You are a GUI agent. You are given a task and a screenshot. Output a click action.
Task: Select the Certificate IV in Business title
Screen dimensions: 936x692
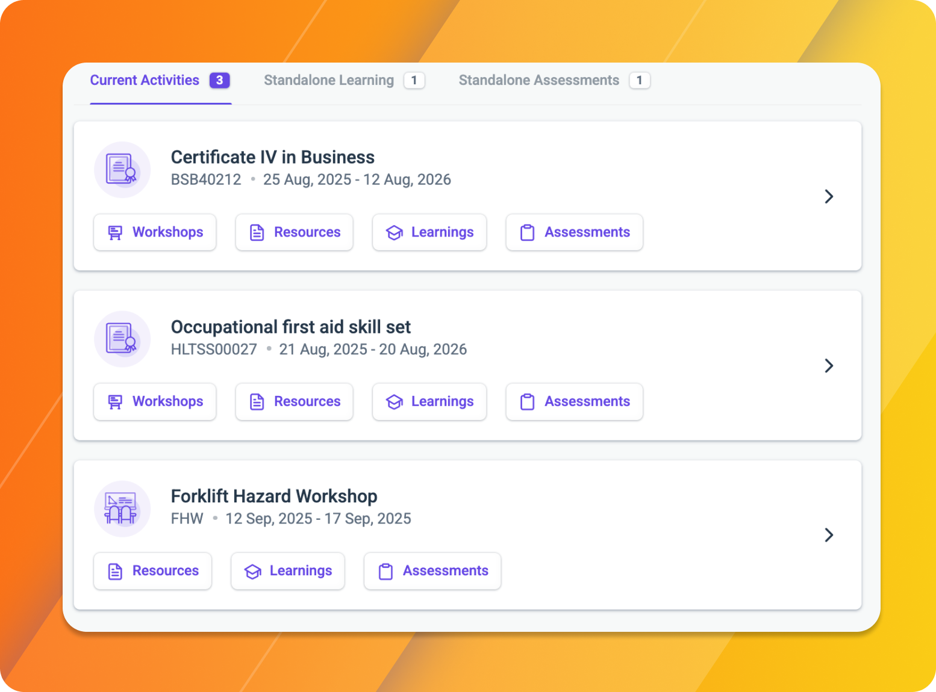point(273,157)
